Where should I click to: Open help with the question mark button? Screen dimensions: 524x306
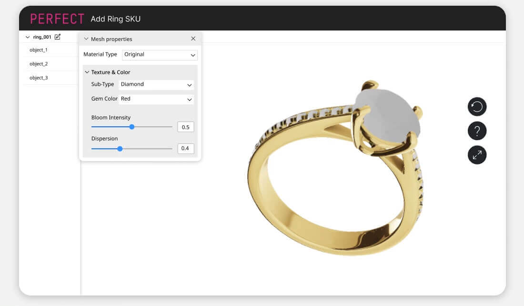[477, 131]
